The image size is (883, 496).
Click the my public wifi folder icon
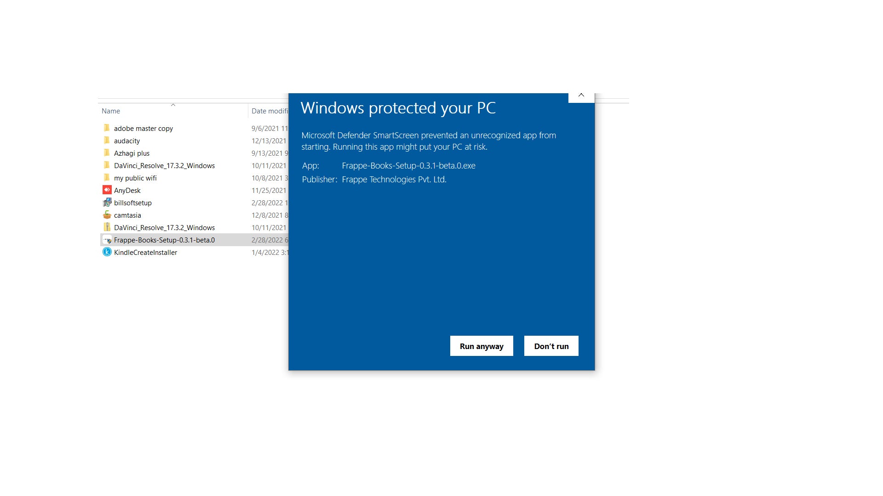tap(107, 178)
